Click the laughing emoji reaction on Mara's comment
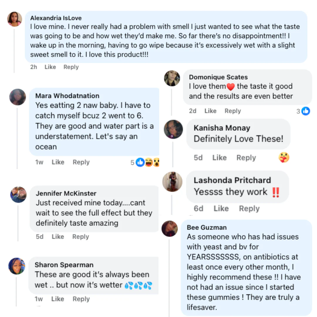The height and width of the screenshot is (317, 317). click(149, 162)
